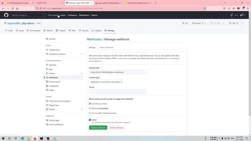Screen dimensions: 251x141
Task: Click the Pin repository button
Action: (x=185, y=23)
